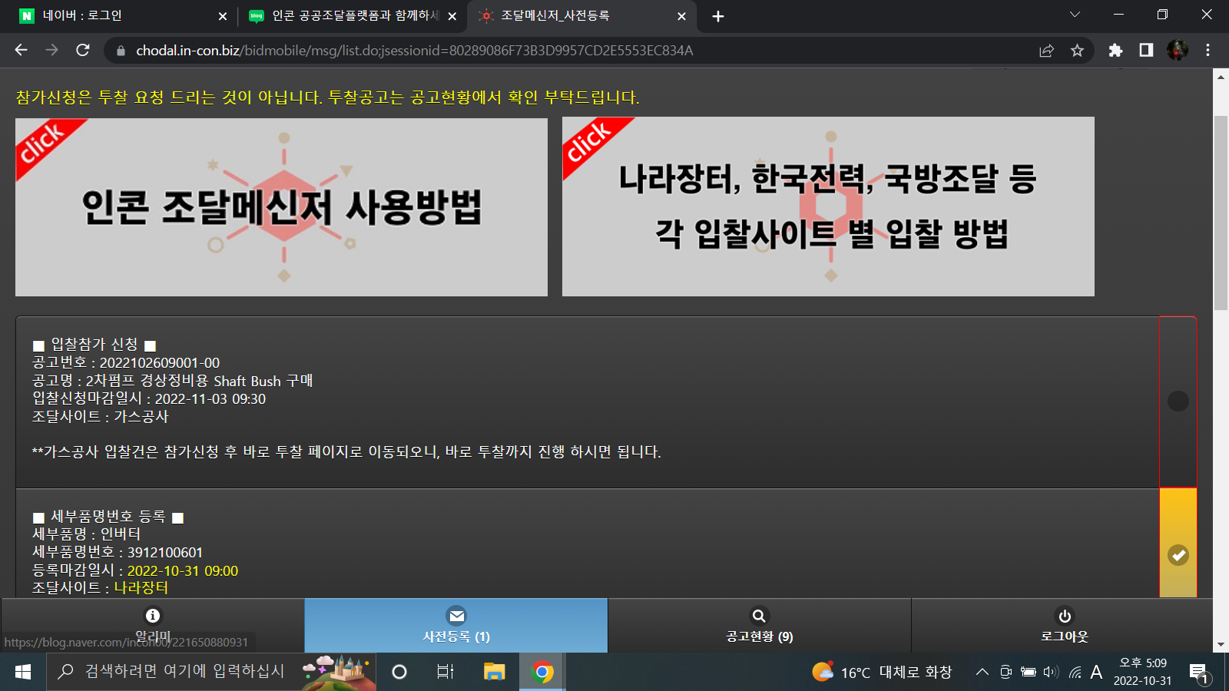
Task: Open 알리미 bottom menu
Action: pos(153,625)
